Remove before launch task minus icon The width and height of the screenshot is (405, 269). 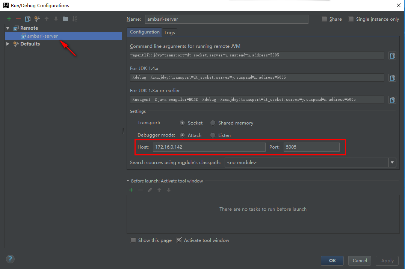coord(141,190)
